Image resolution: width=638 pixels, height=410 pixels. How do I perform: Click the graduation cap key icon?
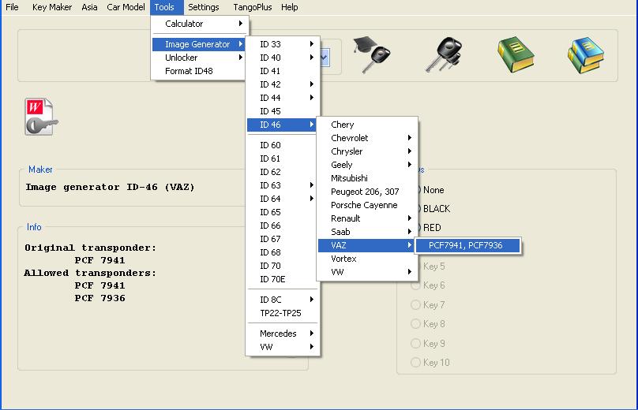(371, 55)
